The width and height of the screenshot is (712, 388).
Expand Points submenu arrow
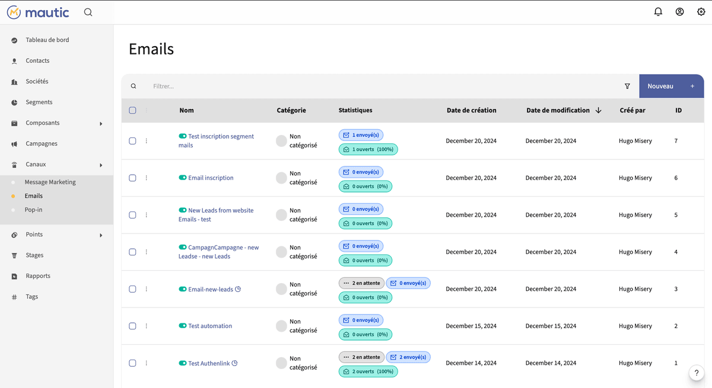pos(101,235)
